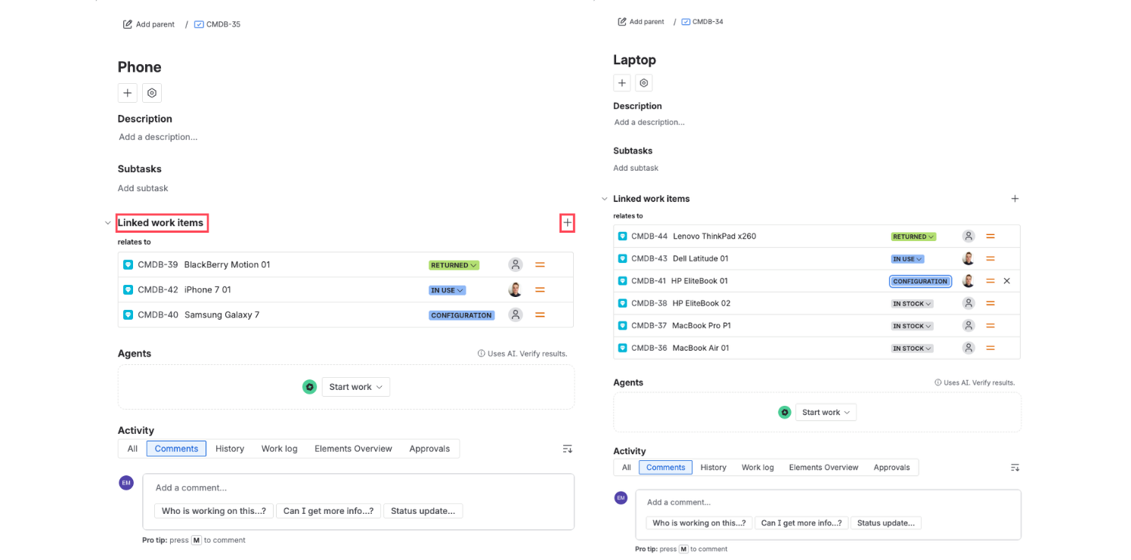Click assignee avatar for MacBook Pro P1

pos(968,326)
